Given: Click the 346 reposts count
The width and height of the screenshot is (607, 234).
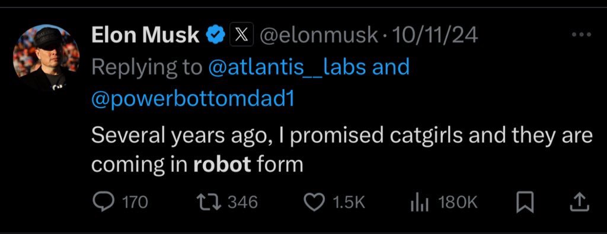Looking at the screenshot, I should pyautogui.click(x=242, y=202).
